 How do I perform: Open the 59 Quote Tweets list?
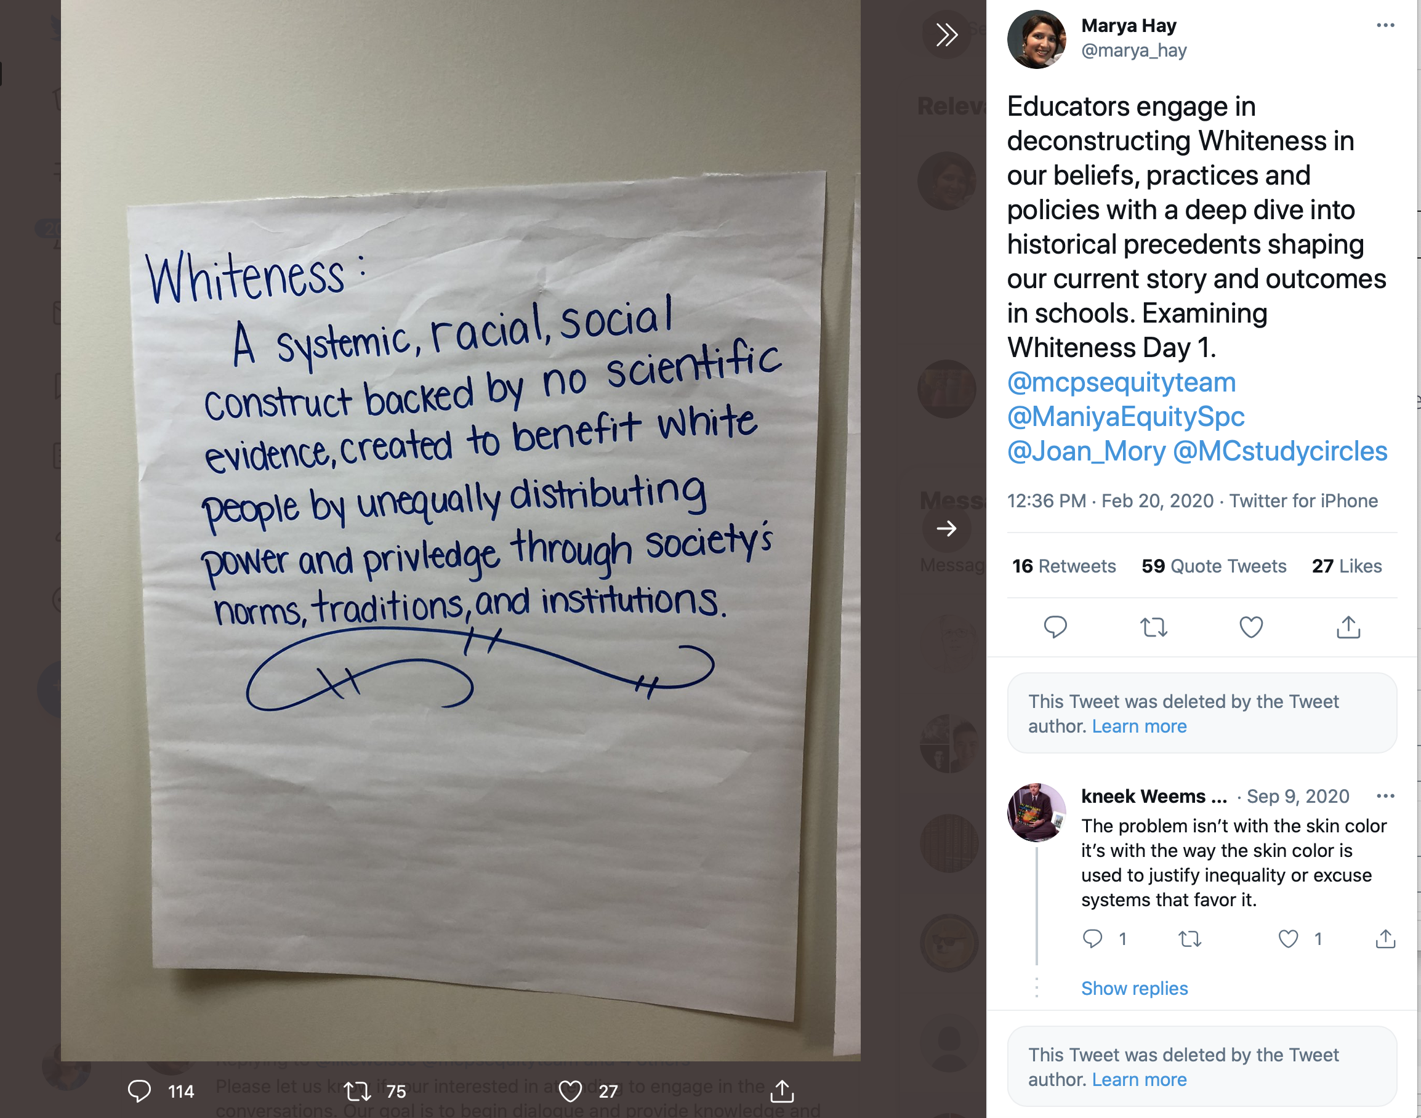pos(1214,566)
